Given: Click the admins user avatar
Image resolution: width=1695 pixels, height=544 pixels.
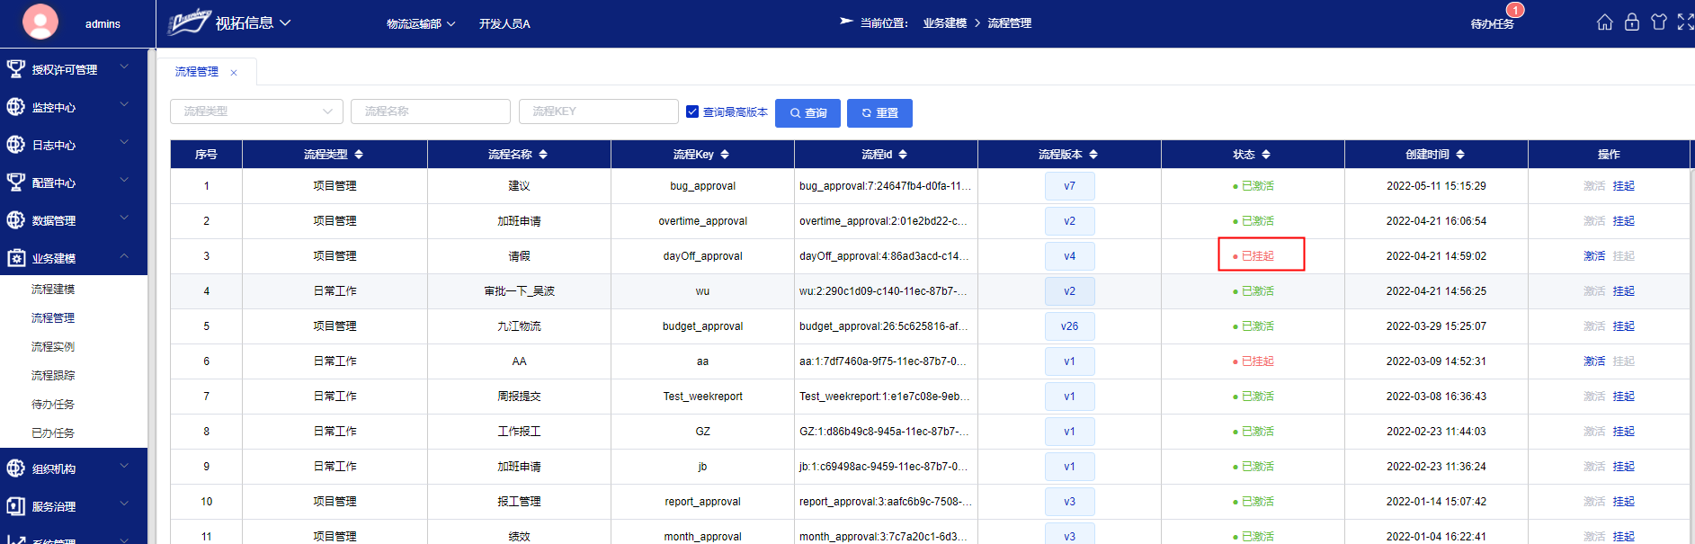Looking at the screenshot, I should pyautogui.click(x=40, y=22).
